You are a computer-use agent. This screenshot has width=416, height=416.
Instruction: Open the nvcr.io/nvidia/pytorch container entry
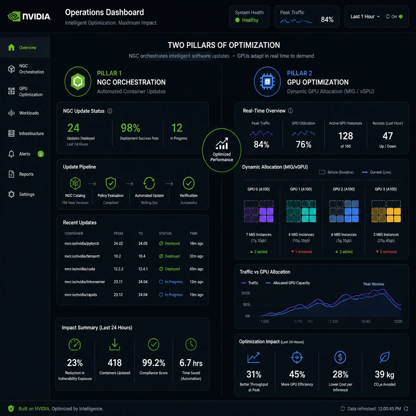click(82, 244)
